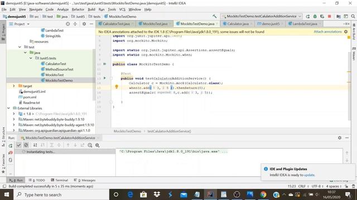Select demojunit5.iml file

[34, 91]
